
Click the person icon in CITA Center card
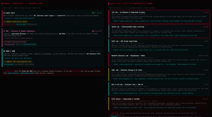112,101
